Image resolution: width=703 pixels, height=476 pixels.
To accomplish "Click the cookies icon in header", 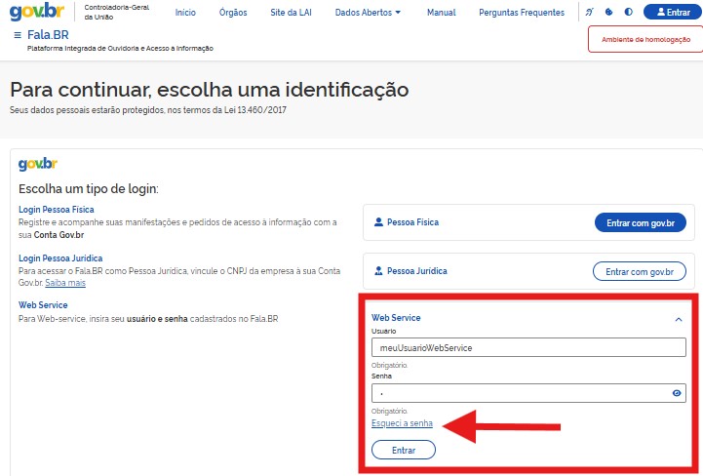I will click(608, 13).
